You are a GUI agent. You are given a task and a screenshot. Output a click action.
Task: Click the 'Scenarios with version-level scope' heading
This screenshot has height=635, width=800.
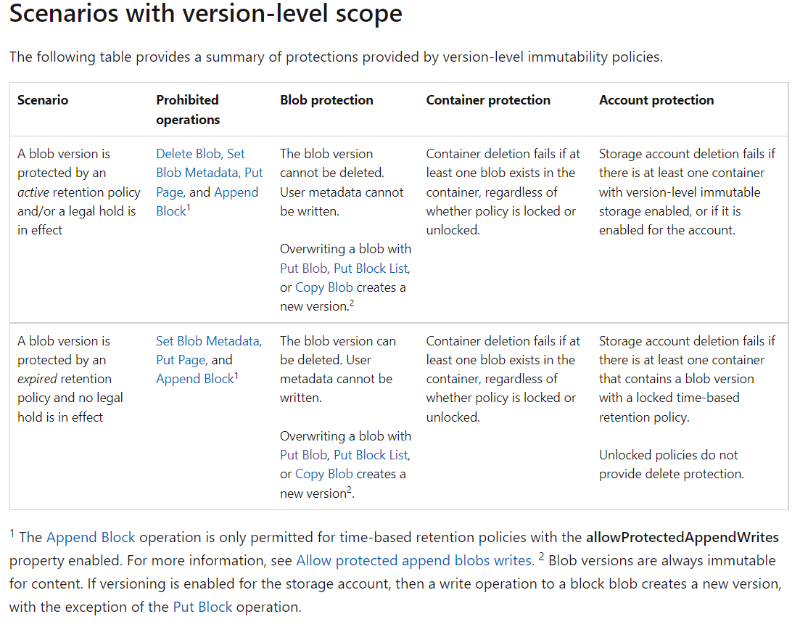(x=205, y=15)
